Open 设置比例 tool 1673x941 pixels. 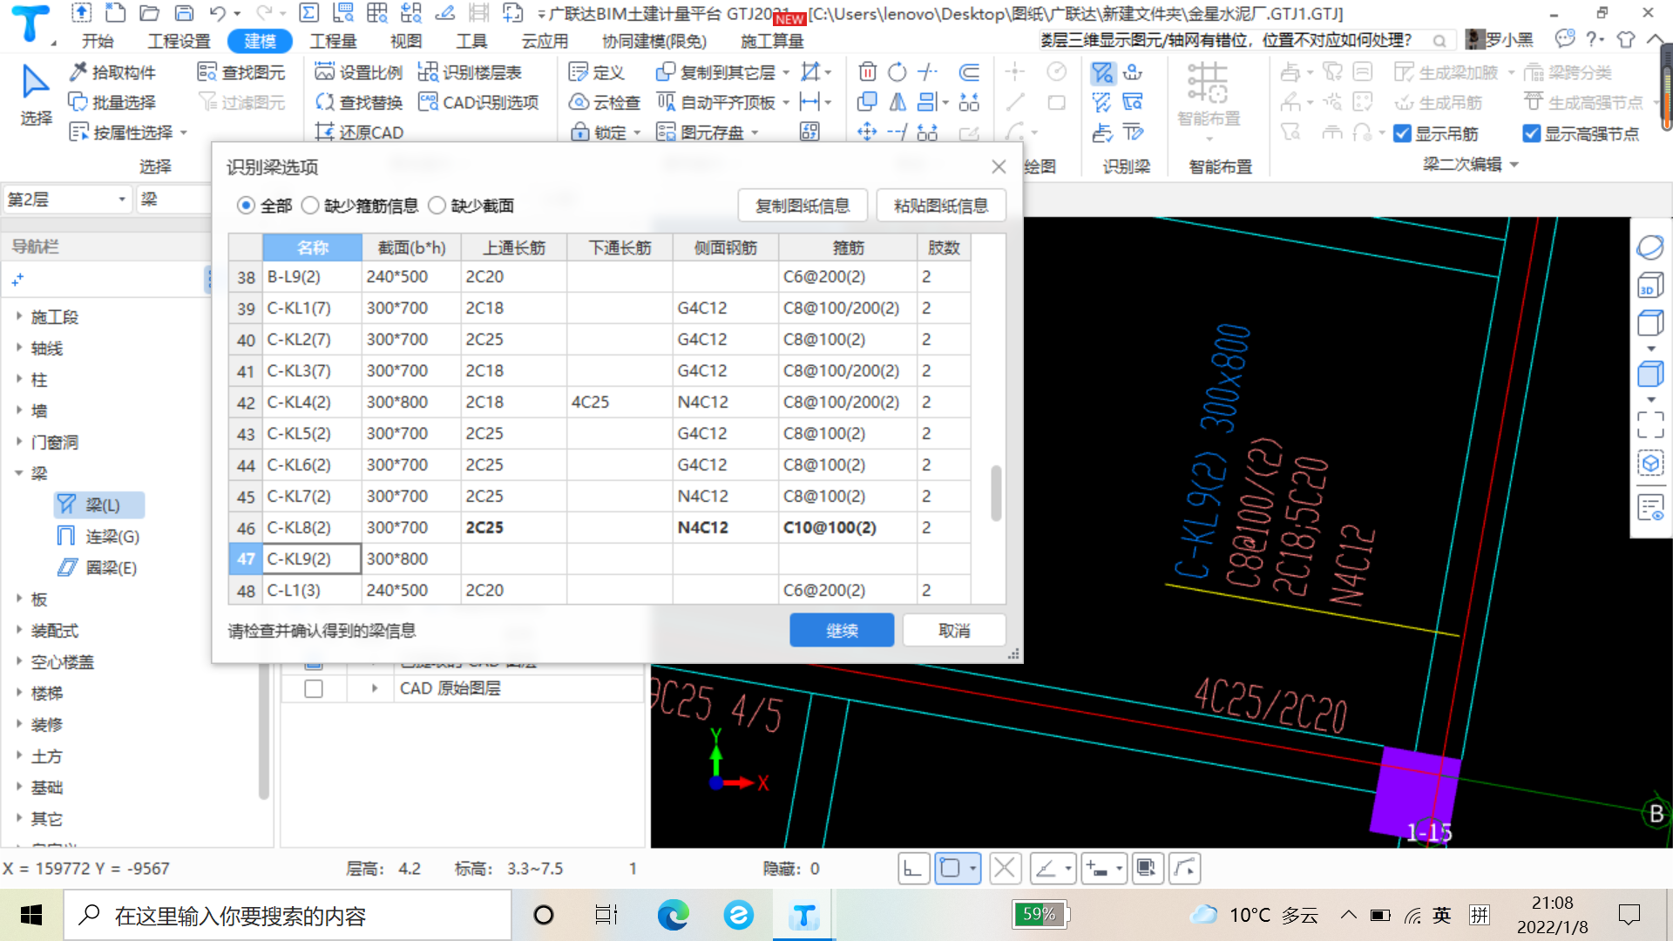point(359,72)
